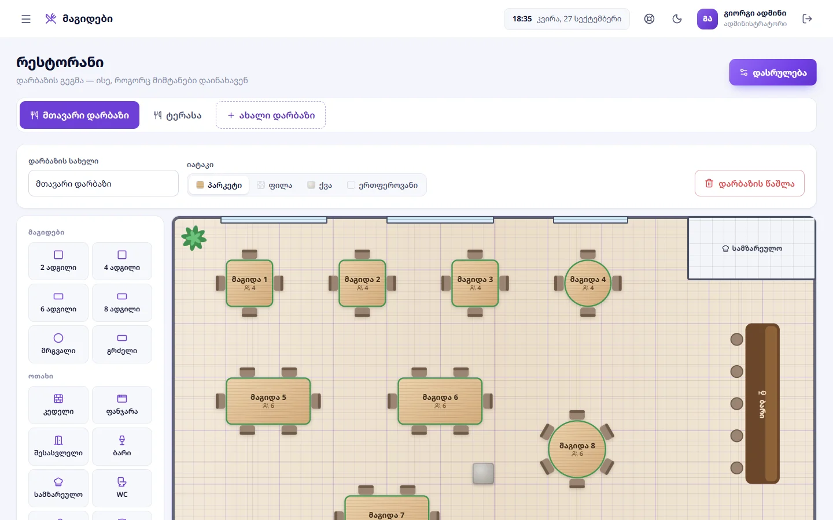Screen dimensions: 833x520
Task: Select the სამზარეულო room on floor plan
Action: pyautogui.click(x=751, y=248)
